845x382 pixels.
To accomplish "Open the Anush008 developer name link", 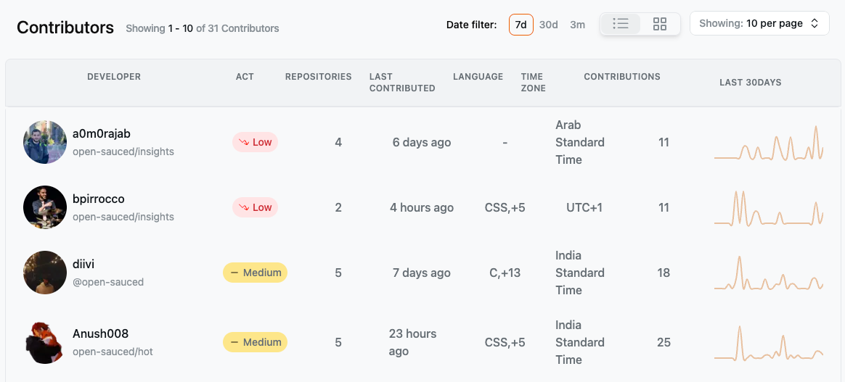I will click(101, 333).
